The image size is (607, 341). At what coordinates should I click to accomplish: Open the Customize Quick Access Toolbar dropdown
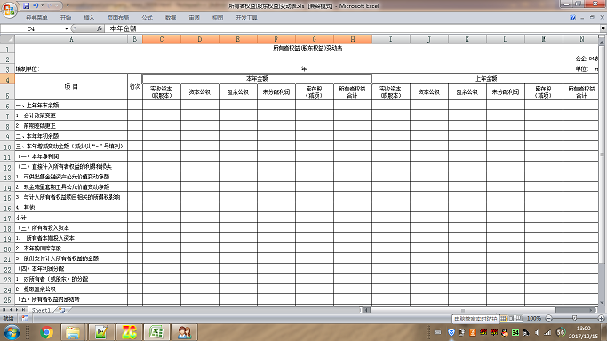pos(68,6)
